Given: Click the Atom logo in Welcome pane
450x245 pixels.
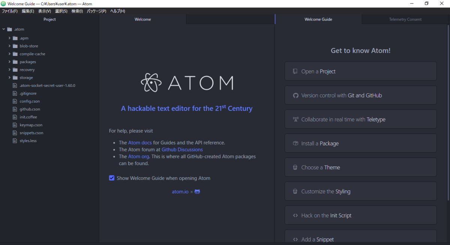Looking at the screenshot, I should [x=187, y=82].
